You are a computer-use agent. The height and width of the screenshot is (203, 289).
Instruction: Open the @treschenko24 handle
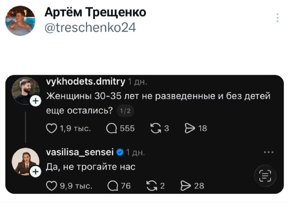tap(90, 27)
